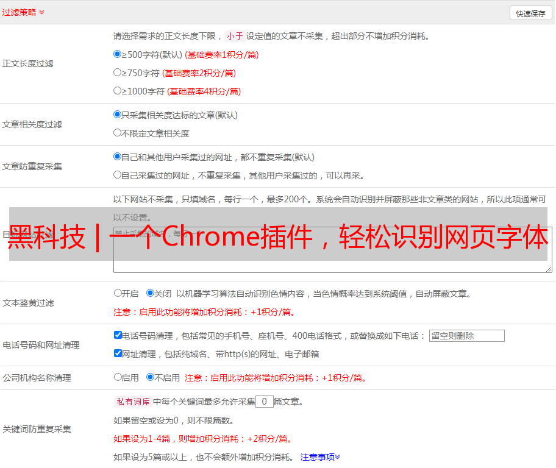Collapse the 过滤策略 section header
556x468 pixels.
(23, 12)
